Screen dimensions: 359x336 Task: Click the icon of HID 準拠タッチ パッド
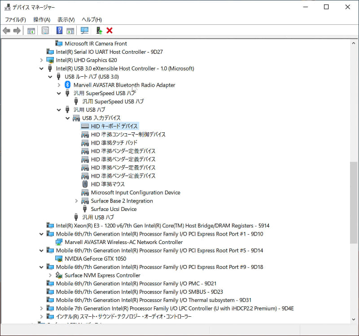pyautogui.click(x=85, y=143)
